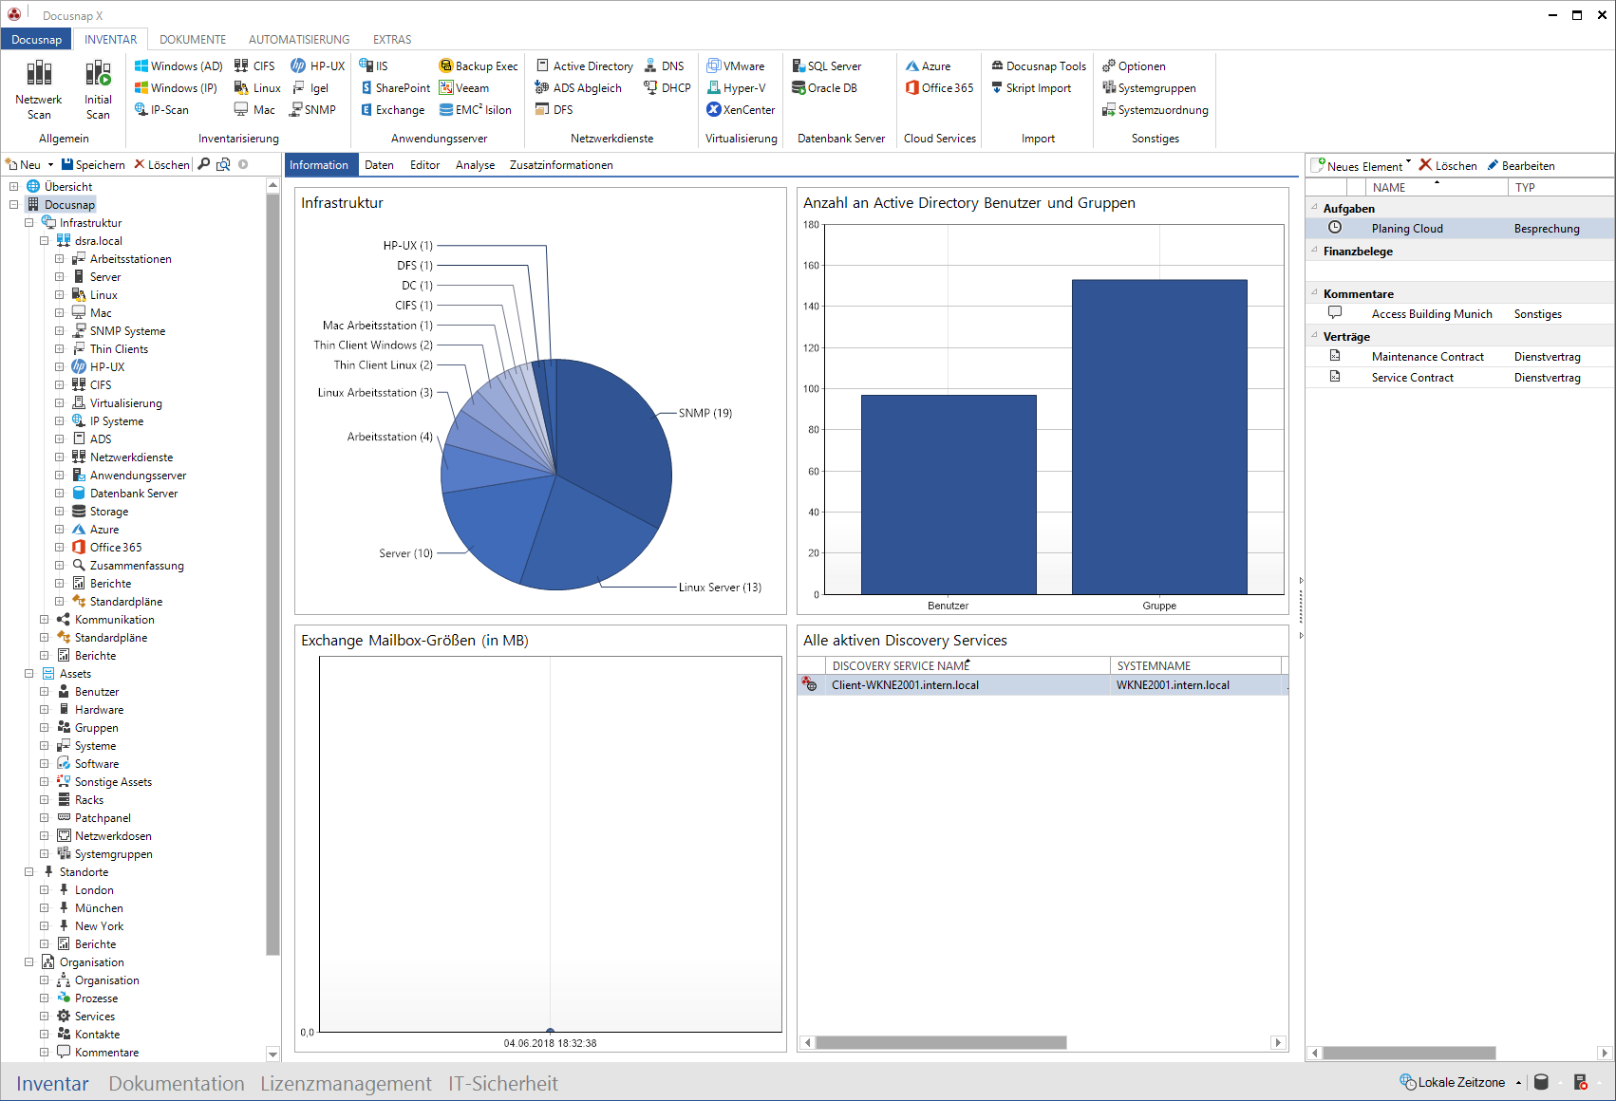Open the Backup Exec inventory
Image resolution: width=1616 pixels, height=1101 pixels.
pyautogui.click(x=479, y=66)
